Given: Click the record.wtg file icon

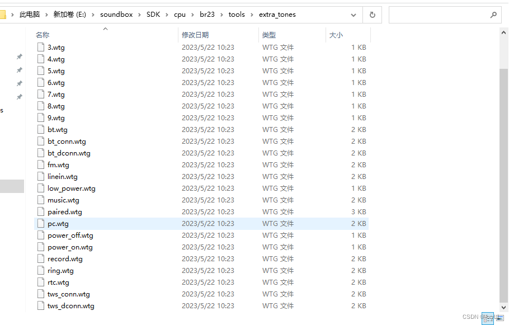Looking at the screenshot, I should pos(40,258).
